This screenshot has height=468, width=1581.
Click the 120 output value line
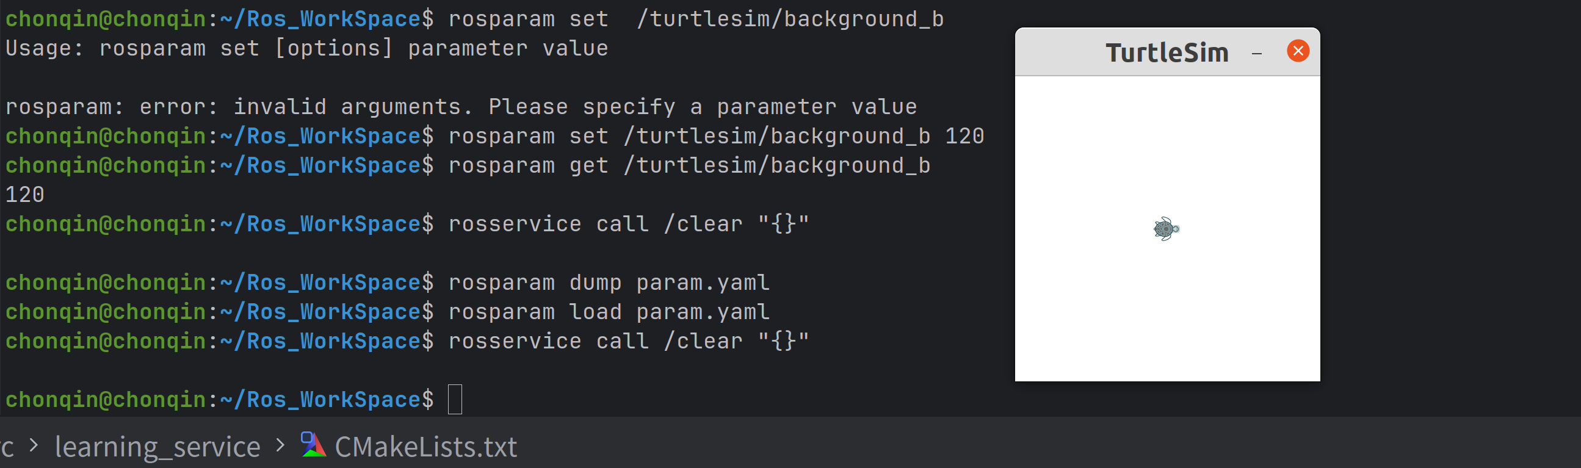click(25, 195)
